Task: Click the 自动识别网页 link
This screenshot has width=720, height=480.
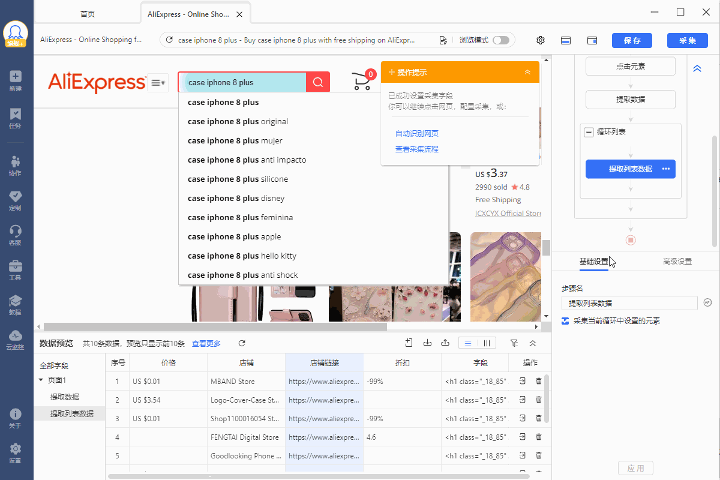Action: (417, 133)
